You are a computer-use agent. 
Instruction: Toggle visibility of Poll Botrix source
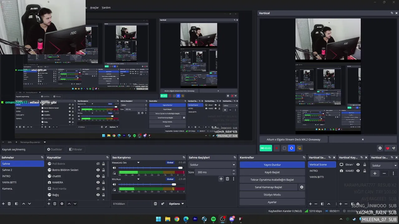coord(98,164)
